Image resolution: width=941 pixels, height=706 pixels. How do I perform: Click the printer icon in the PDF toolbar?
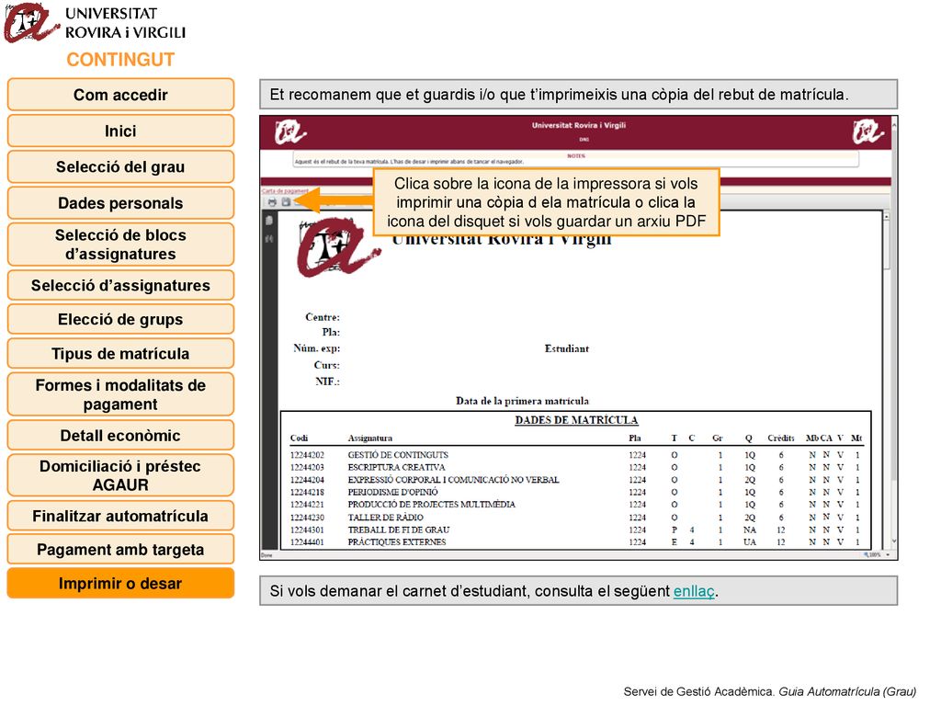click(272, 201)
